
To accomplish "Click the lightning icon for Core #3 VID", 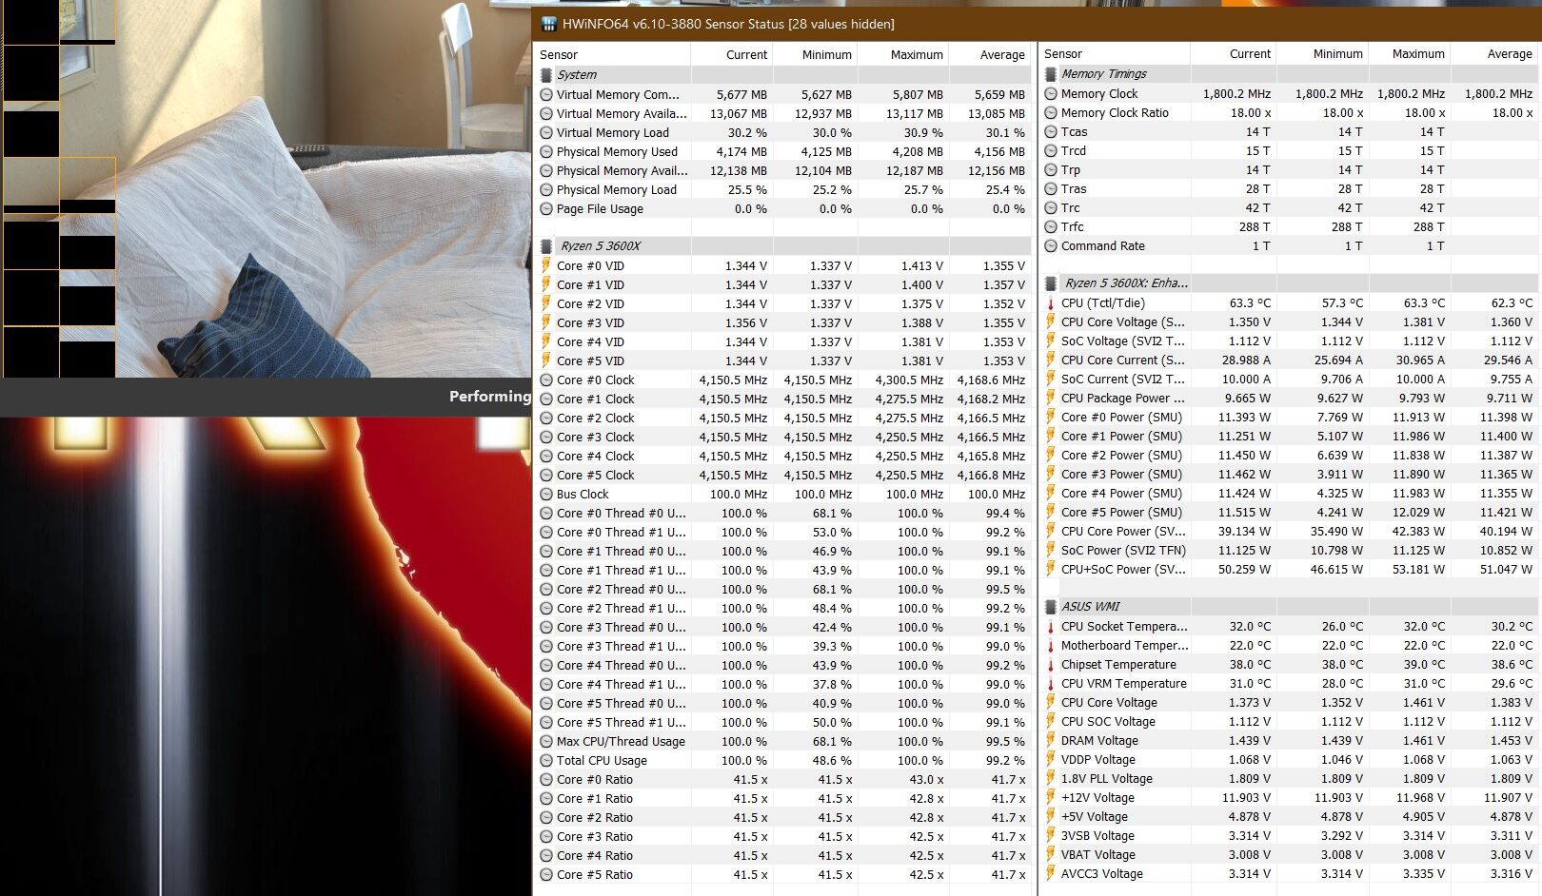I will click(546, 322).
